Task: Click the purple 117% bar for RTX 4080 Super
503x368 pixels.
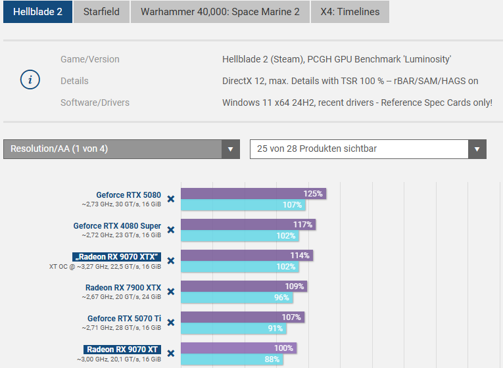Action: (249, 224)
